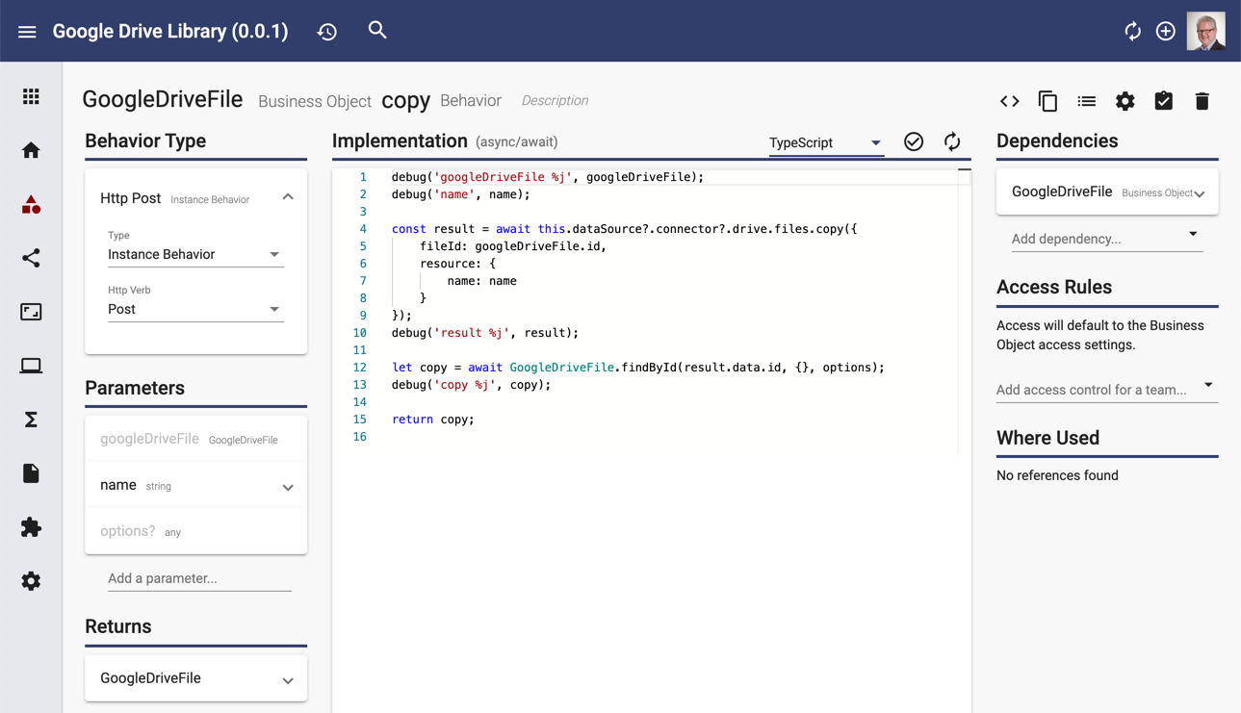Open the document file sidebar icon
Image resolution: width=1241 pixels, height=713 pixels.
coord(31,473)
